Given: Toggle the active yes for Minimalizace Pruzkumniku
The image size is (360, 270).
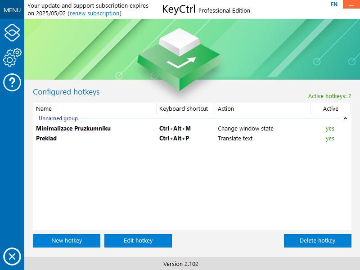Looking at the screenshot, I should click(330, 129).
